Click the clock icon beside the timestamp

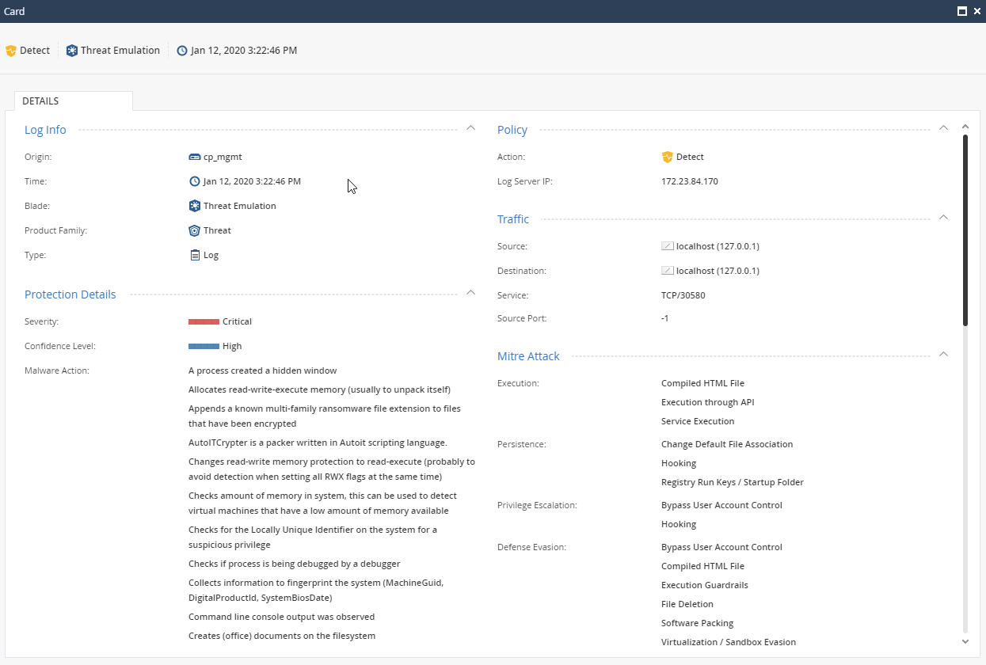183,50
